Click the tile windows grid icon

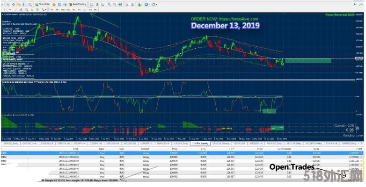[x=120, y=4]
